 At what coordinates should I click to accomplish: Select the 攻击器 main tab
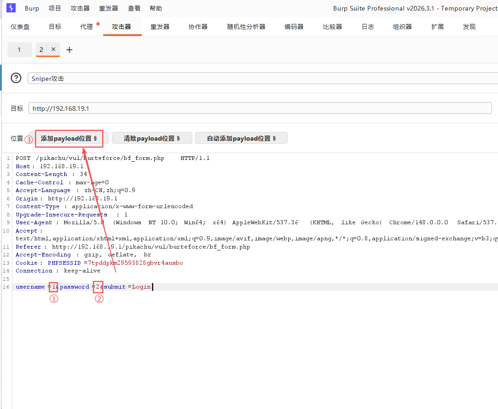coord(121,27)
